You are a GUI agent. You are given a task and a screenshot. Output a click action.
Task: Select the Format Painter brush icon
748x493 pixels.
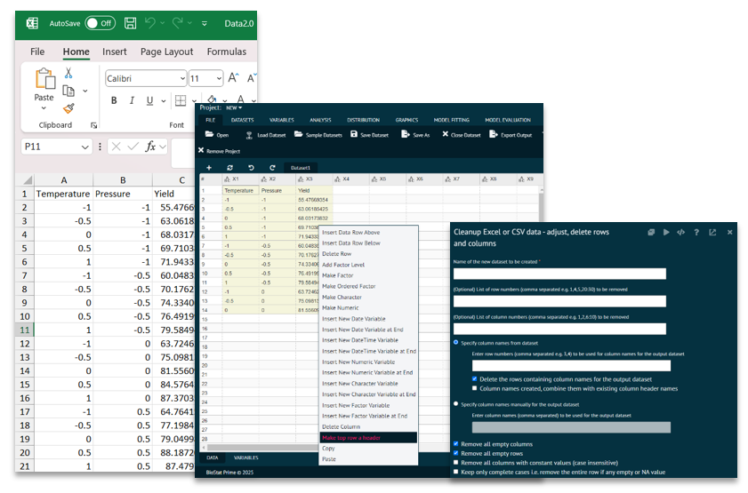click(68, 107)
